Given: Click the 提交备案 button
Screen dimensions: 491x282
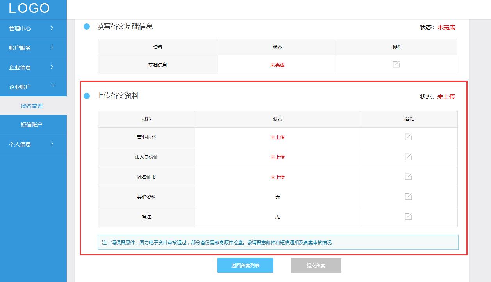Looking at the screenshot, I should point(315,265).
